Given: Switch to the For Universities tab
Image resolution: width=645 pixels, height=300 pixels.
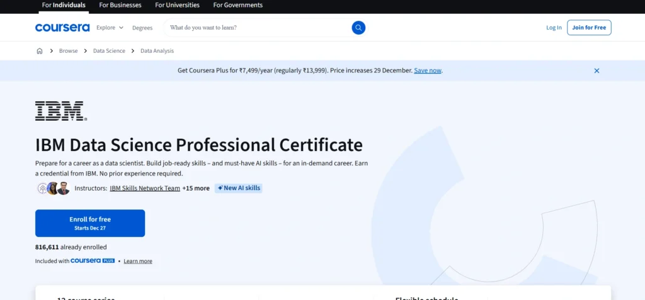Looking at the screenshot, I should [x=177, y=5].
